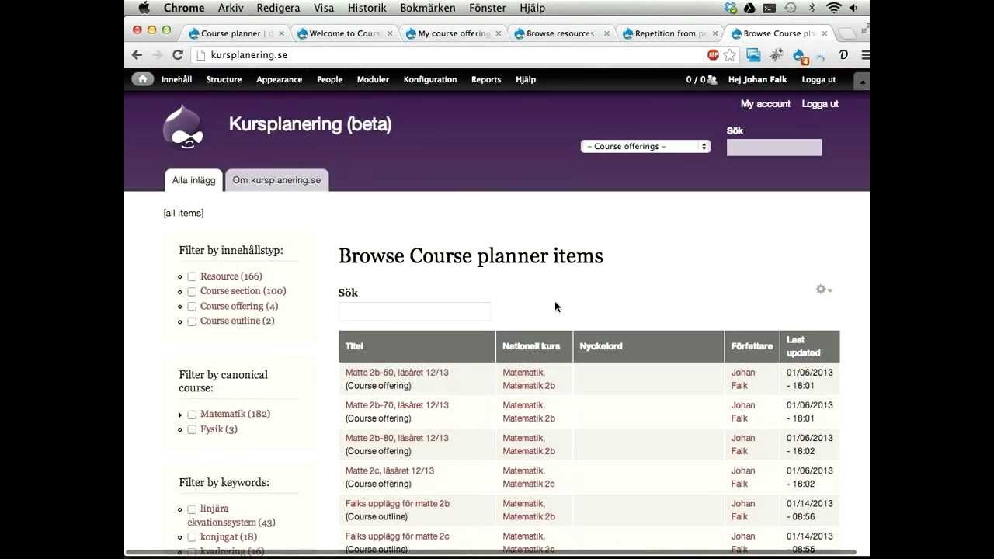Check the Resource (166) filter checkbox
This screenshot has width=994, height=559.
coord(192,276)
